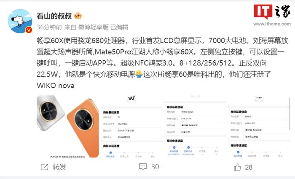Image resolution: width=295 pixels, height=179 pixels.
Task: Click the orange V verification badge
Action: pos(29,30)
